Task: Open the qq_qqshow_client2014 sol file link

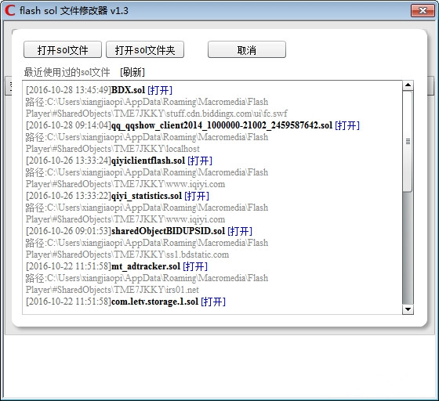Action: pos(347,125)
